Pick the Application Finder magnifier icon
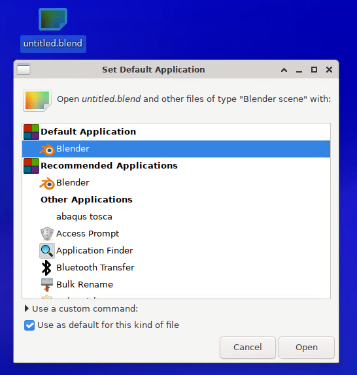 [47, 251]
